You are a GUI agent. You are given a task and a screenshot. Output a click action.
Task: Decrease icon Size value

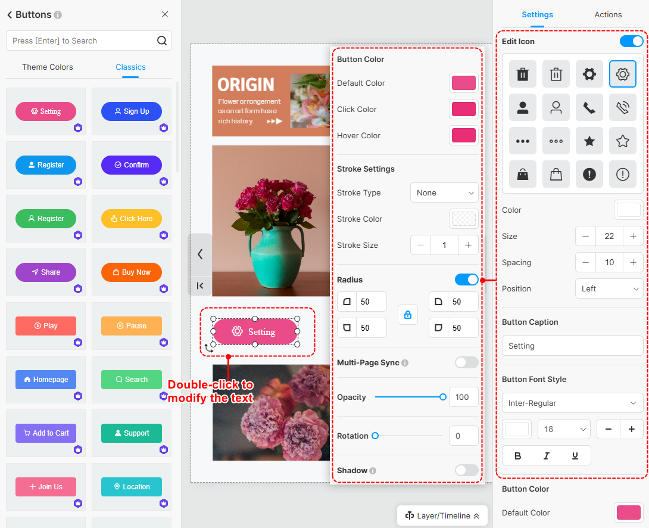tap(585, 236)
